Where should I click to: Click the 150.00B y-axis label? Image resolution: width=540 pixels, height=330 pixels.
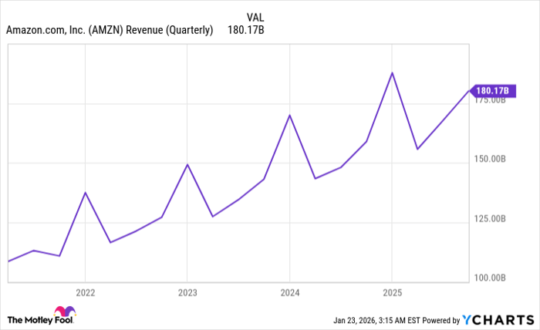(490, 159)
